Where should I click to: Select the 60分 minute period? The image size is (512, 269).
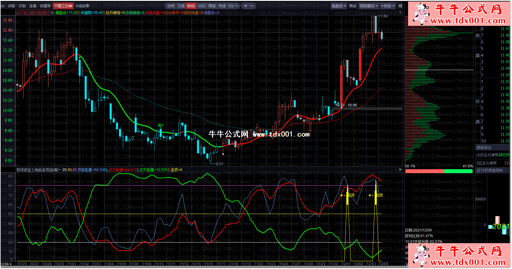pos(191,6)
